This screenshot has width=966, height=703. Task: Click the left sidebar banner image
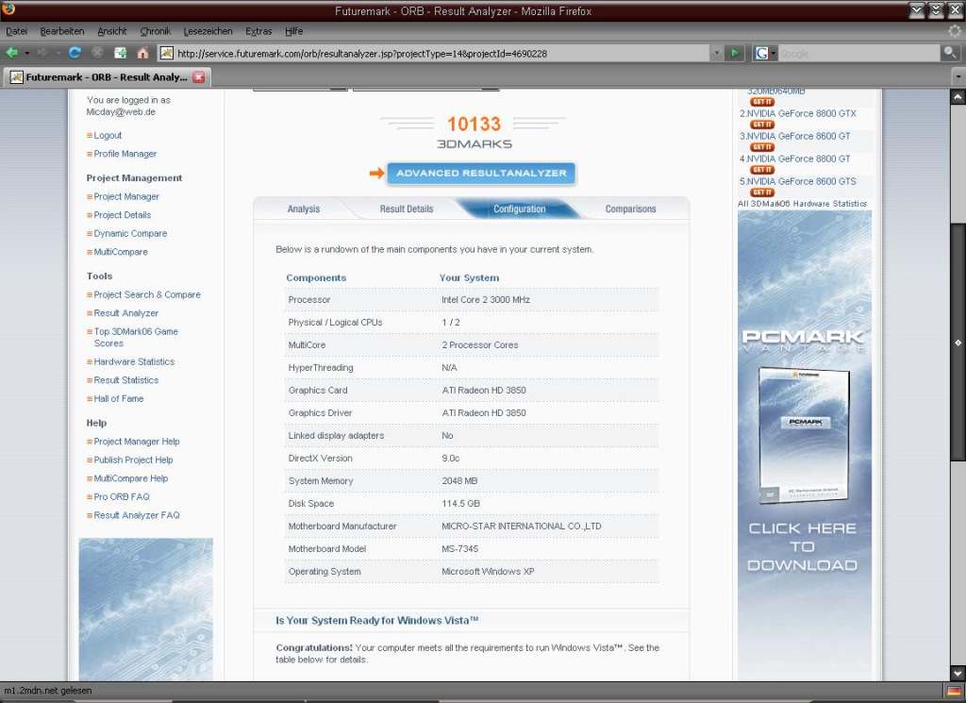coord(146,609)
